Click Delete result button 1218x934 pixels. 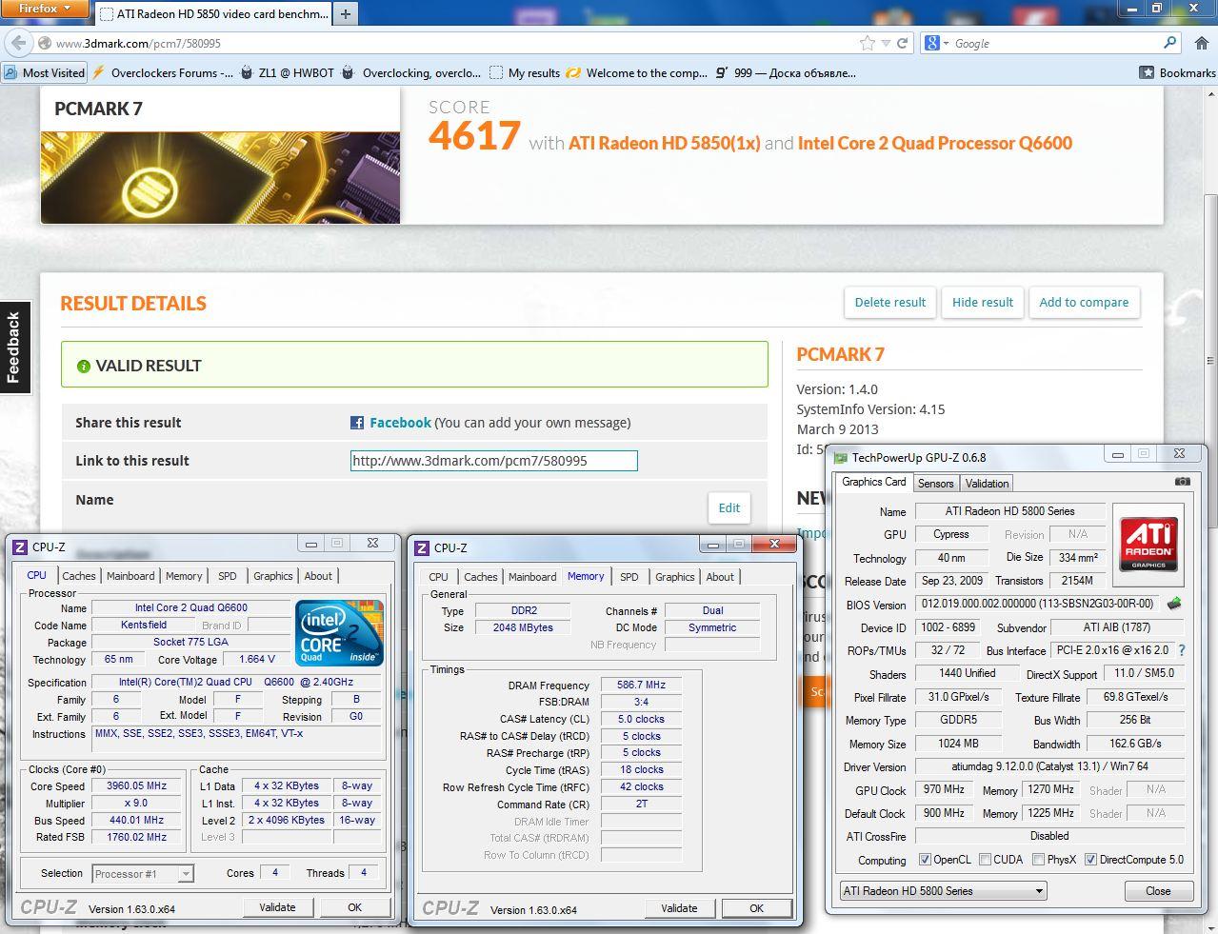point(890,302)
